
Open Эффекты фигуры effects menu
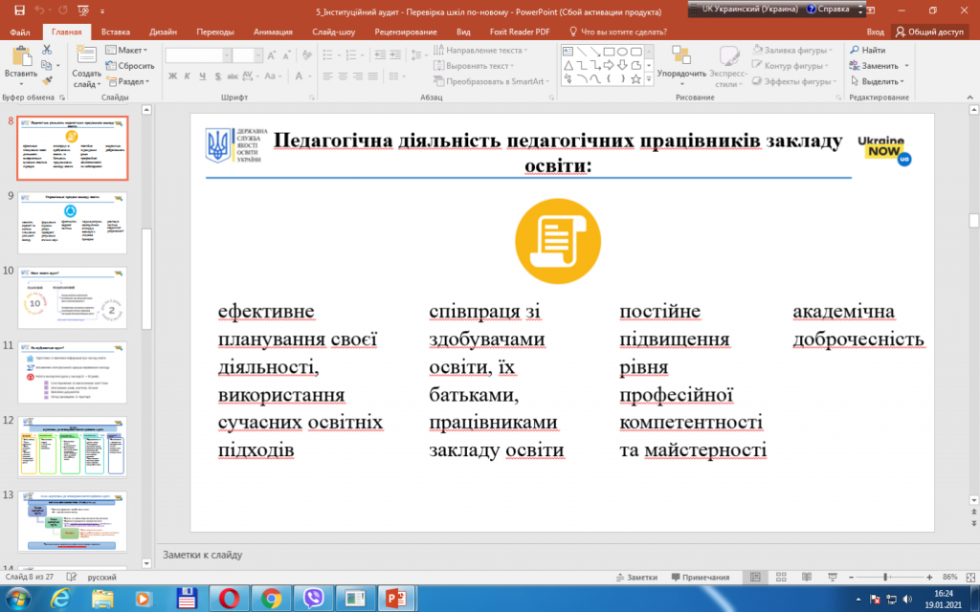click(794, 81)
